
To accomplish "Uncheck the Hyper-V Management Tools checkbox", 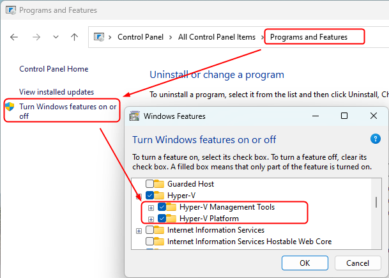I will 162,207.
